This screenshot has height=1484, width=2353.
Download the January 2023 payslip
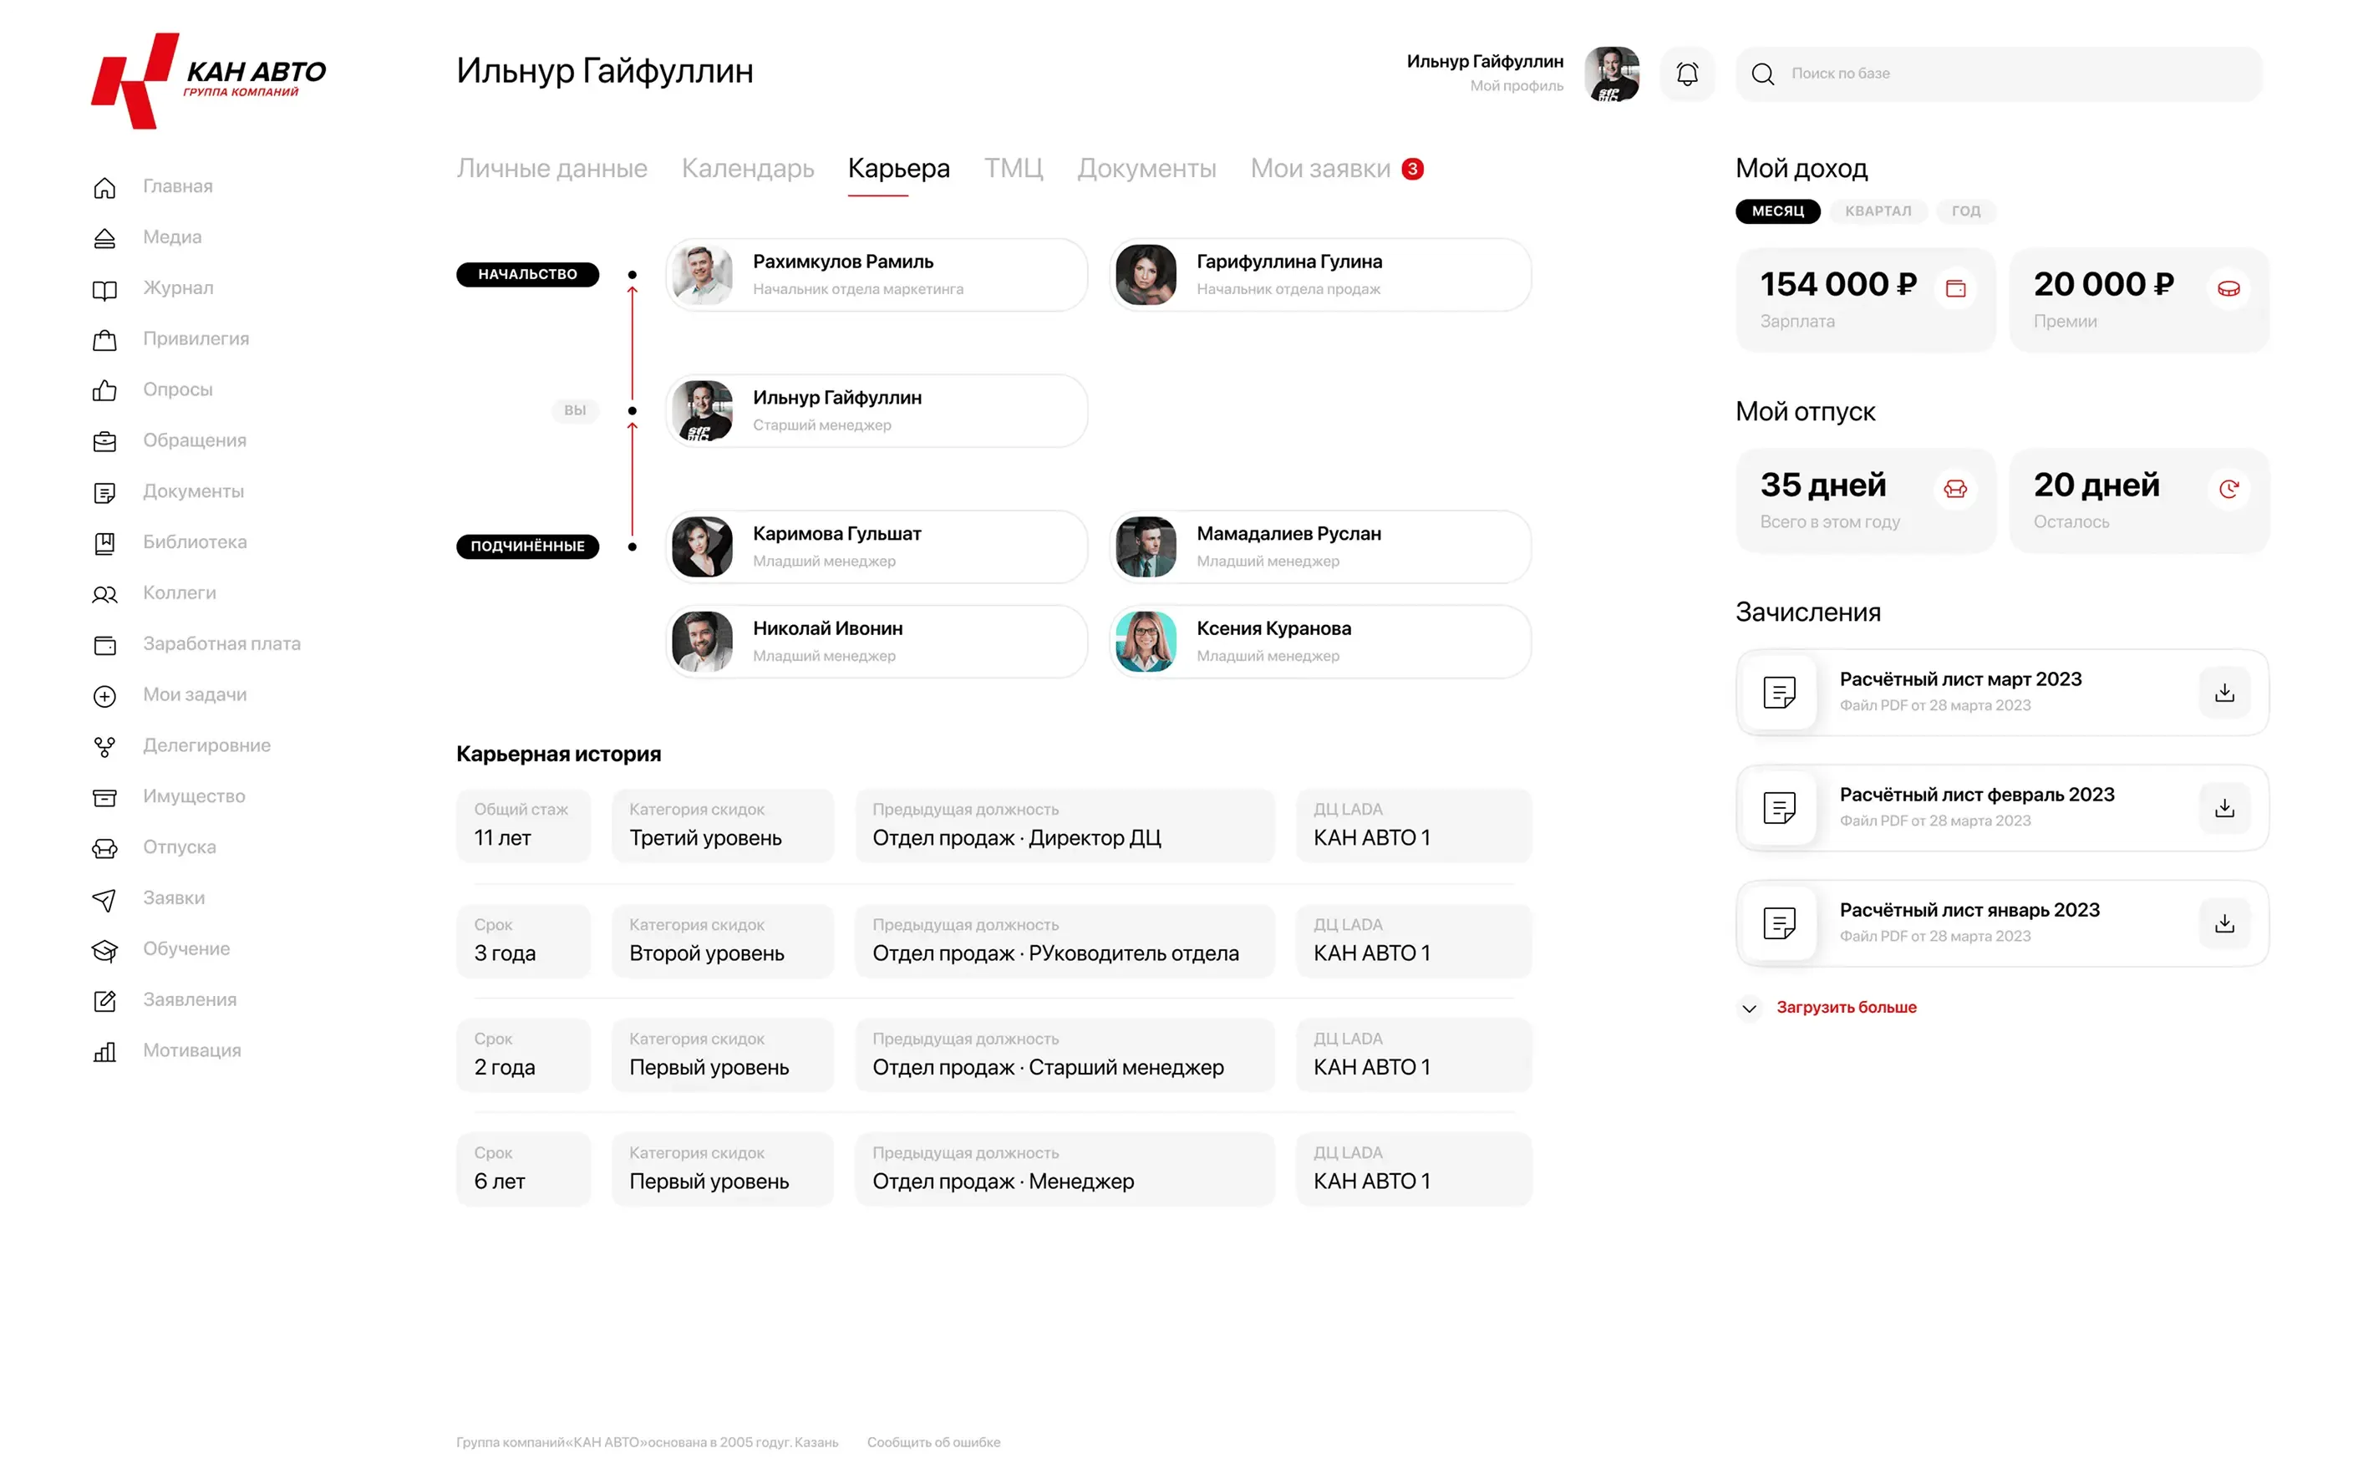(x=2224, y=923)
